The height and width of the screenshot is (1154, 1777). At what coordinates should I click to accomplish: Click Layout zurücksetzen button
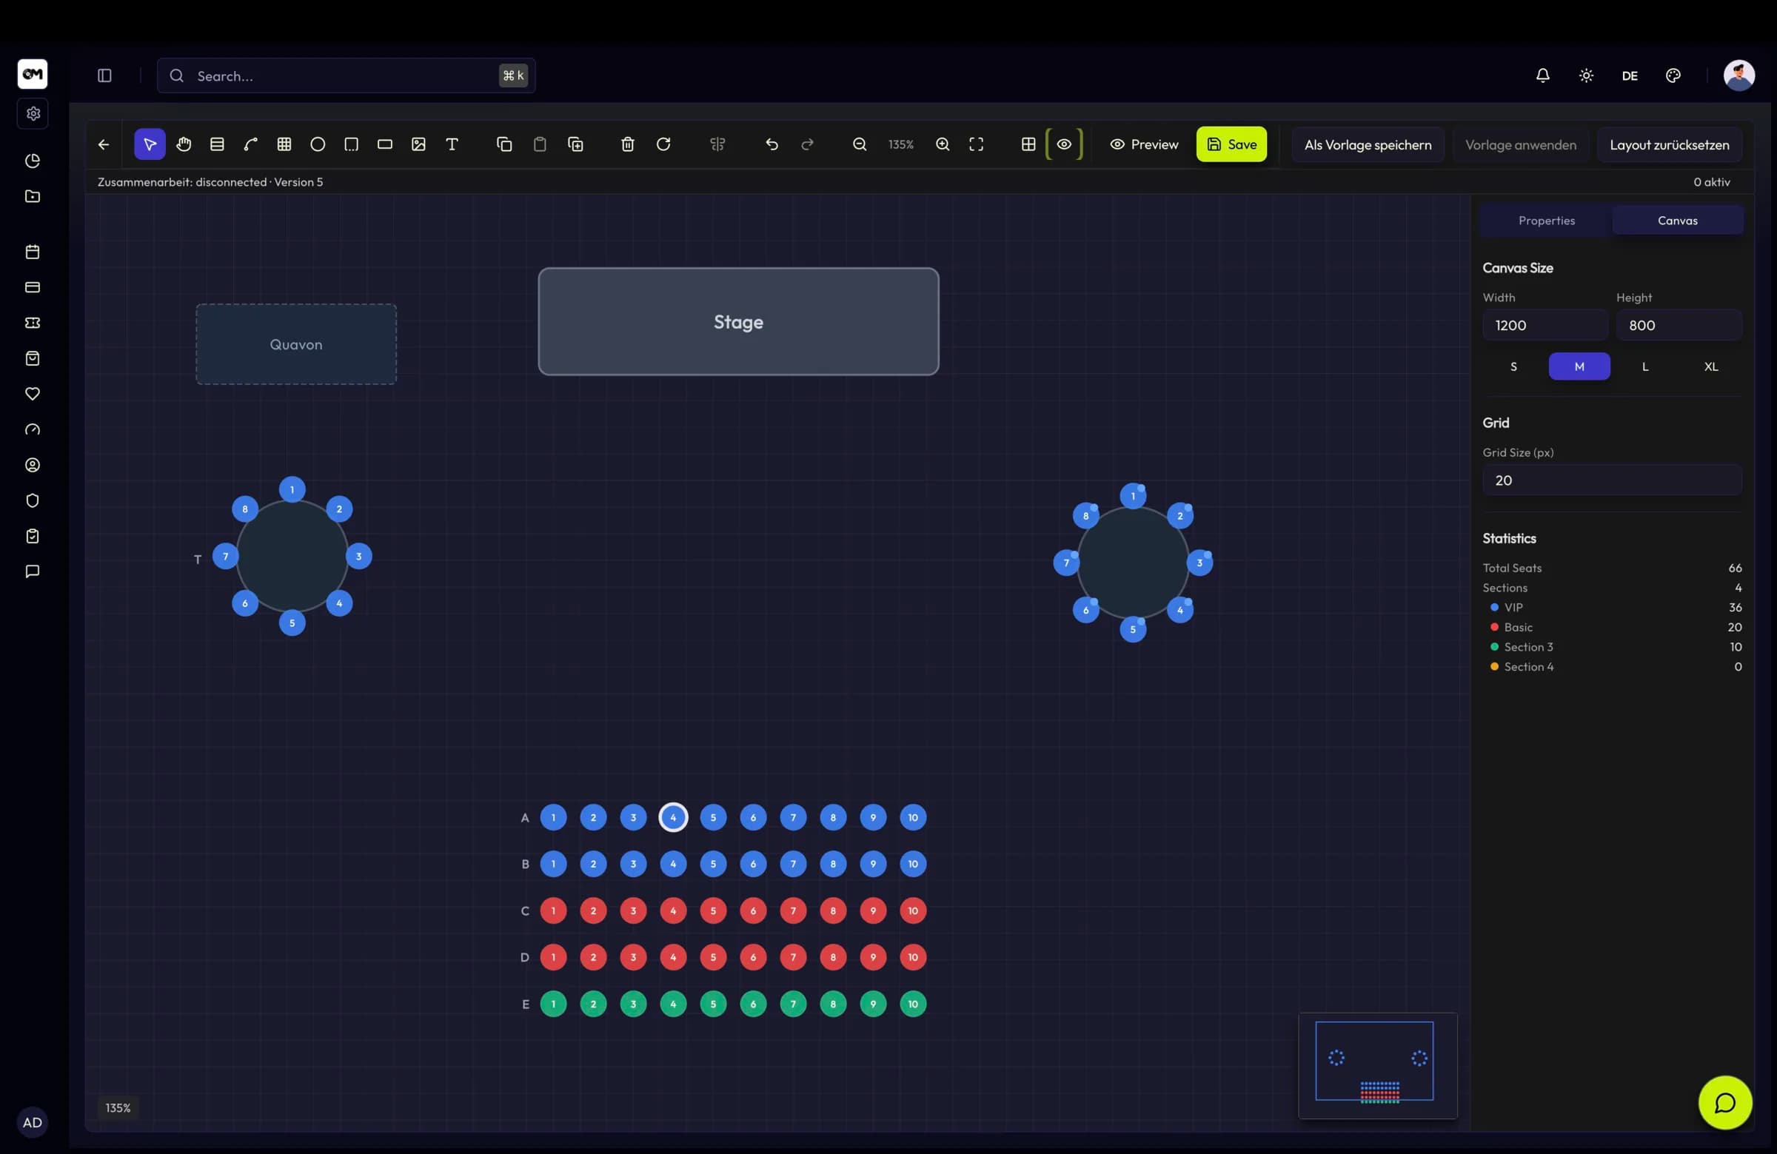tap(1670, 145)
